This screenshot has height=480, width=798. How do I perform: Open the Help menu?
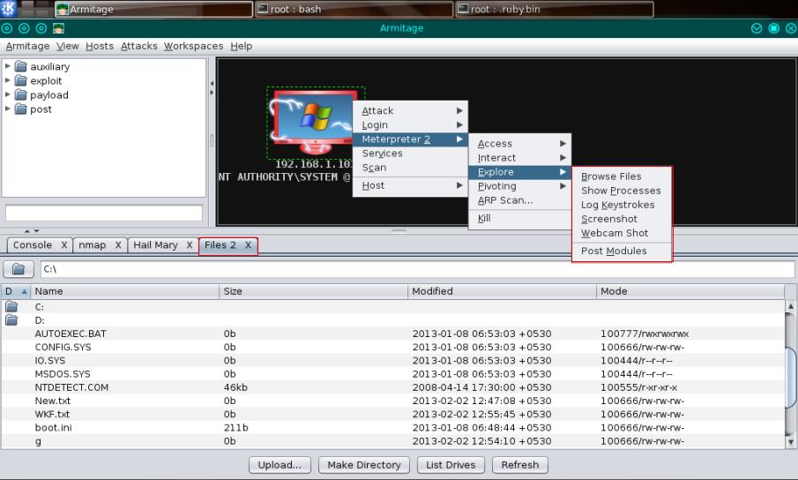[242, 46]
